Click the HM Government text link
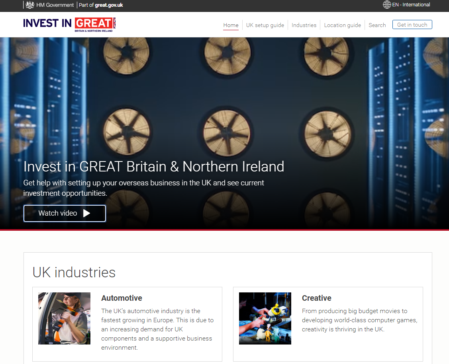 pyautogui.click(x=55, y=5)
